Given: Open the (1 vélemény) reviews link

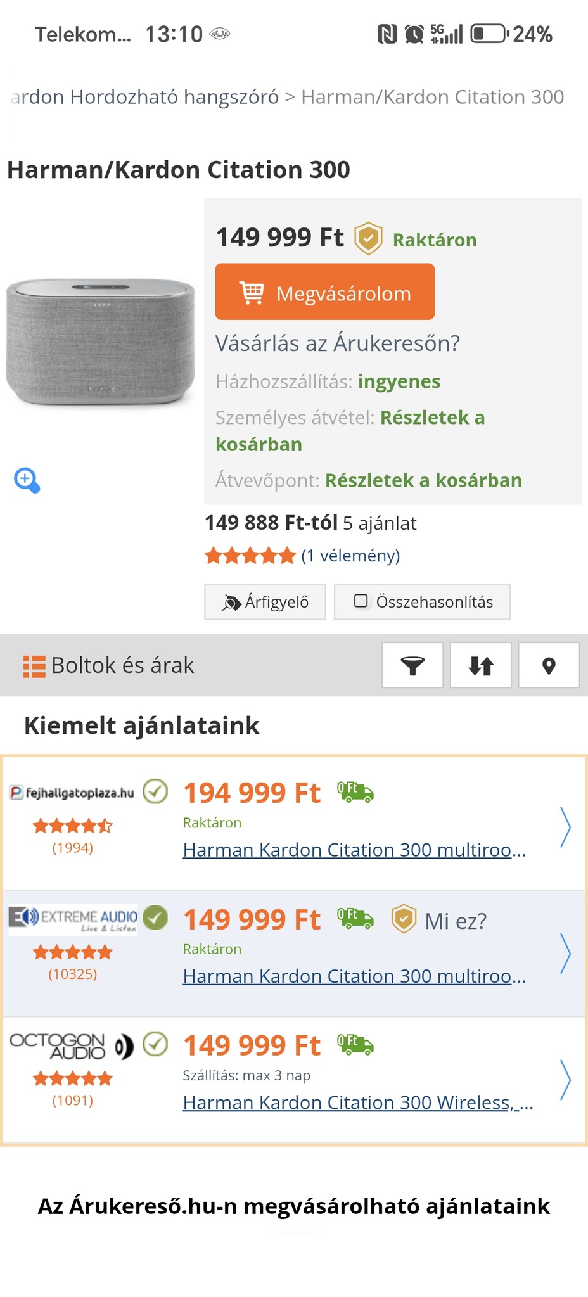Looking at the screenshot, I should coord(350,556).
